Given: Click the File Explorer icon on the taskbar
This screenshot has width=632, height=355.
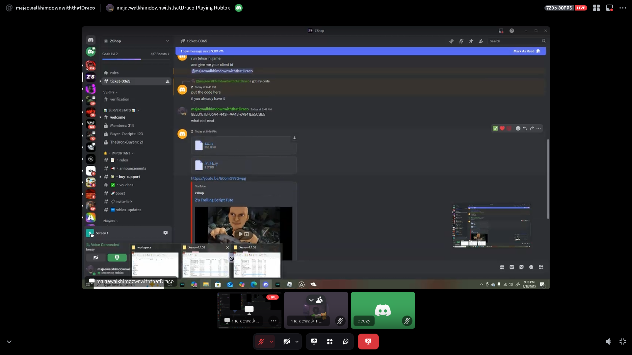Looking at the screenshot, I should click(206, 284).
